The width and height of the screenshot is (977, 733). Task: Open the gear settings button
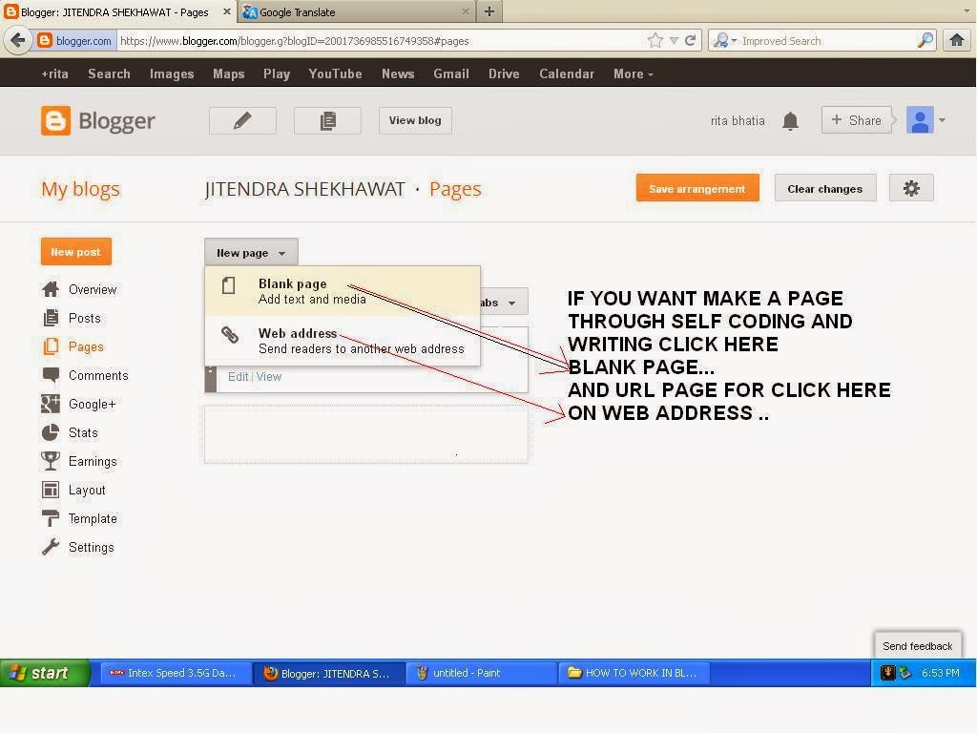point(911,188)
